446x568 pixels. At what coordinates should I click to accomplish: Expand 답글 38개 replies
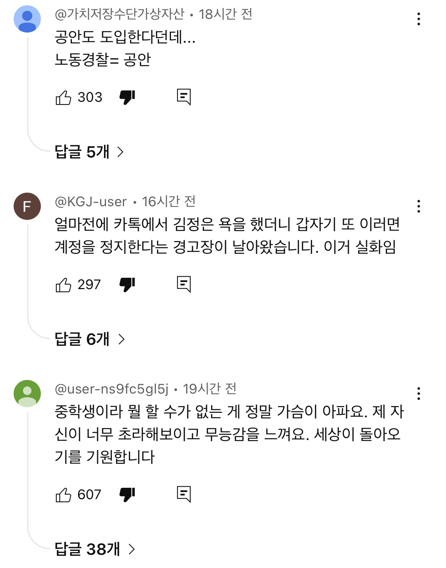[95, 549]
